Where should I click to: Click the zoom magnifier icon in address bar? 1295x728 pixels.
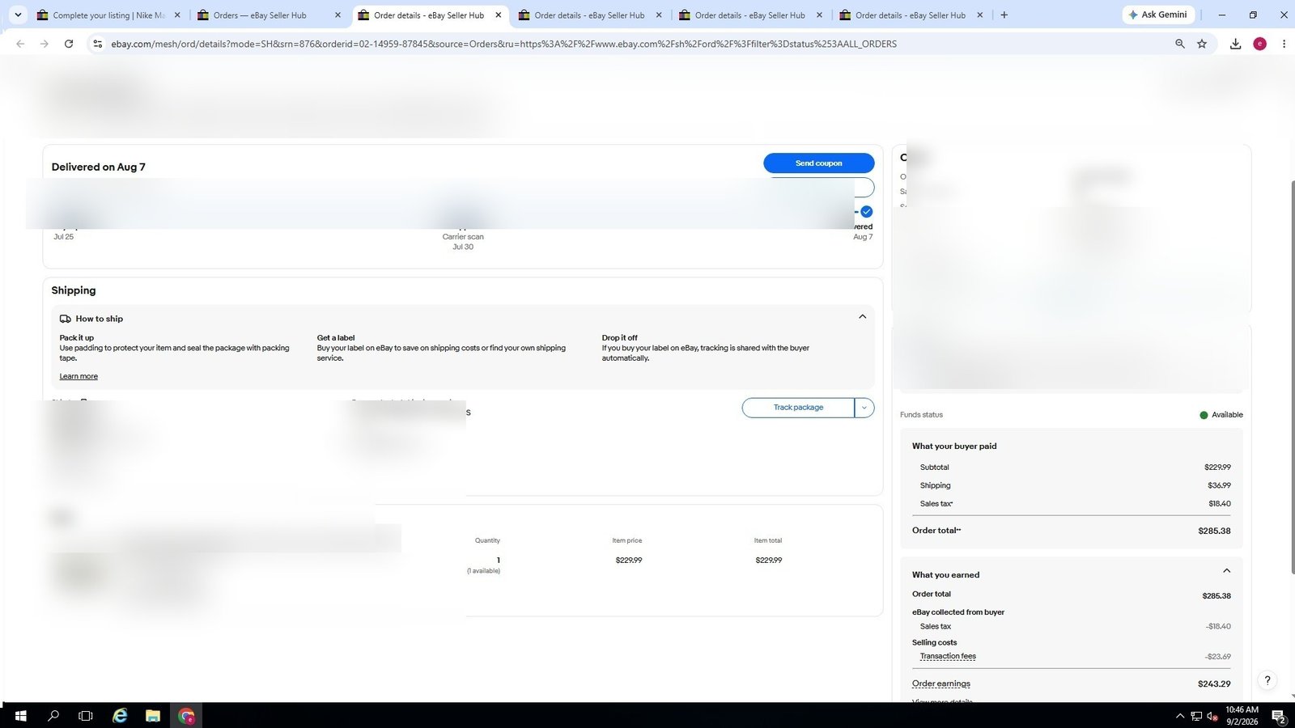(x=1180, y=44)
